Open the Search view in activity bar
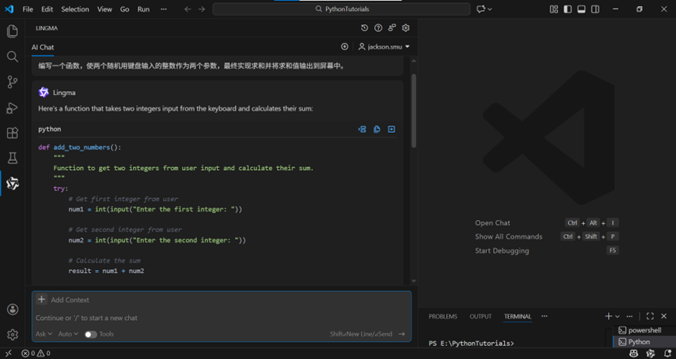 (x=13, y=56)
